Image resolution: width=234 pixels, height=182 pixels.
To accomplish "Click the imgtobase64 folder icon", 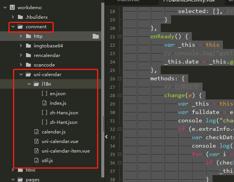I will click(x=28, y=45).
